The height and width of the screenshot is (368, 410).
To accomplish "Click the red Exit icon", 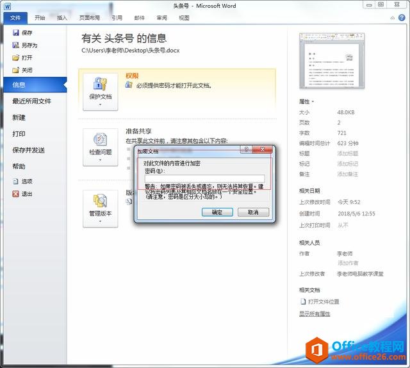I will [15, 194].
